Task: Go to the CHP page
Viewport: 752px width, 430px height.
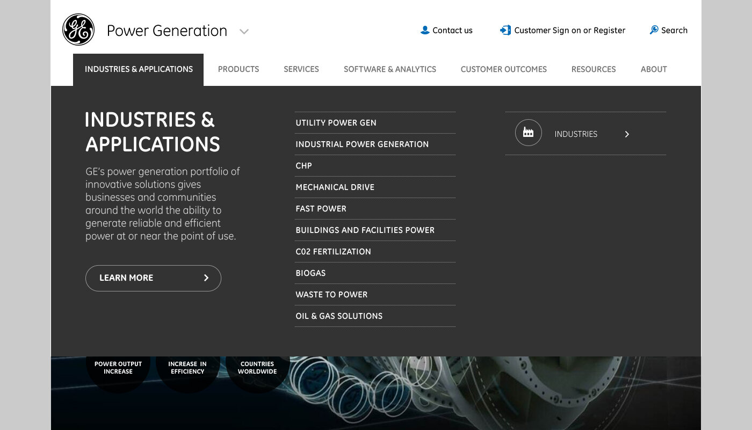Action: [x=375, y=166]
